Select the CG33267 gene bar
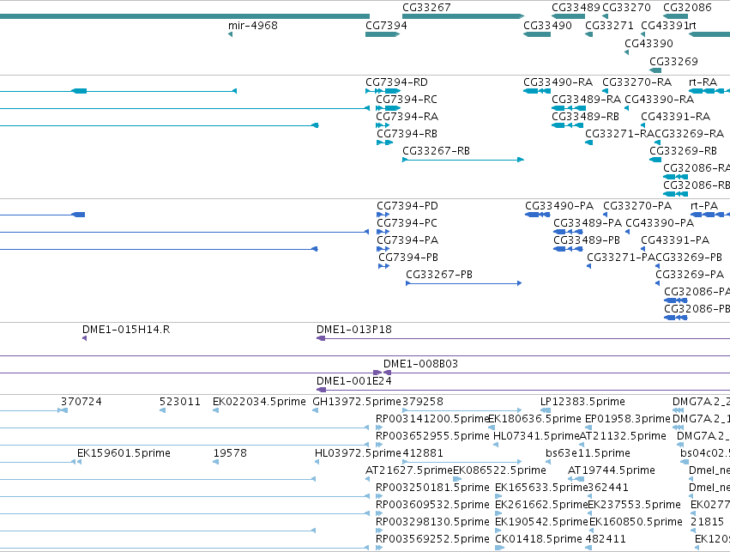 (x=462, y=16)
